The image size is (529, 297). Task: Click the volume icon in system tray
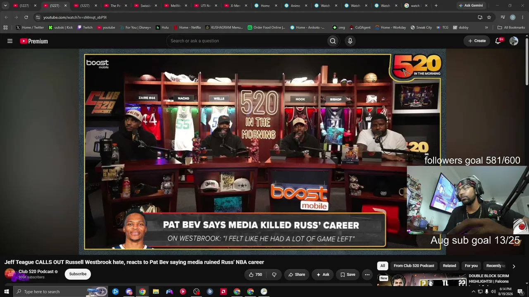coord(493,292)
